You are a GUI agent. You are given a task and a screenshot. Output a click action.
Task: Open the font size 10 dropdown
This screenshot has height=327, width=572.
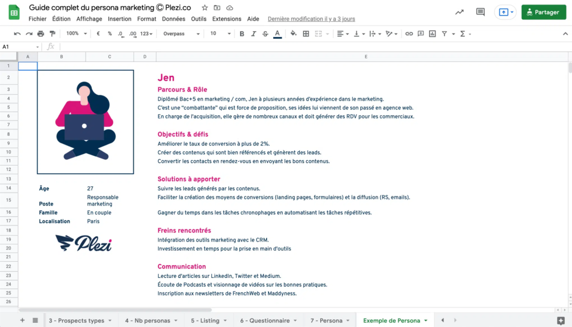coord(220,33)
